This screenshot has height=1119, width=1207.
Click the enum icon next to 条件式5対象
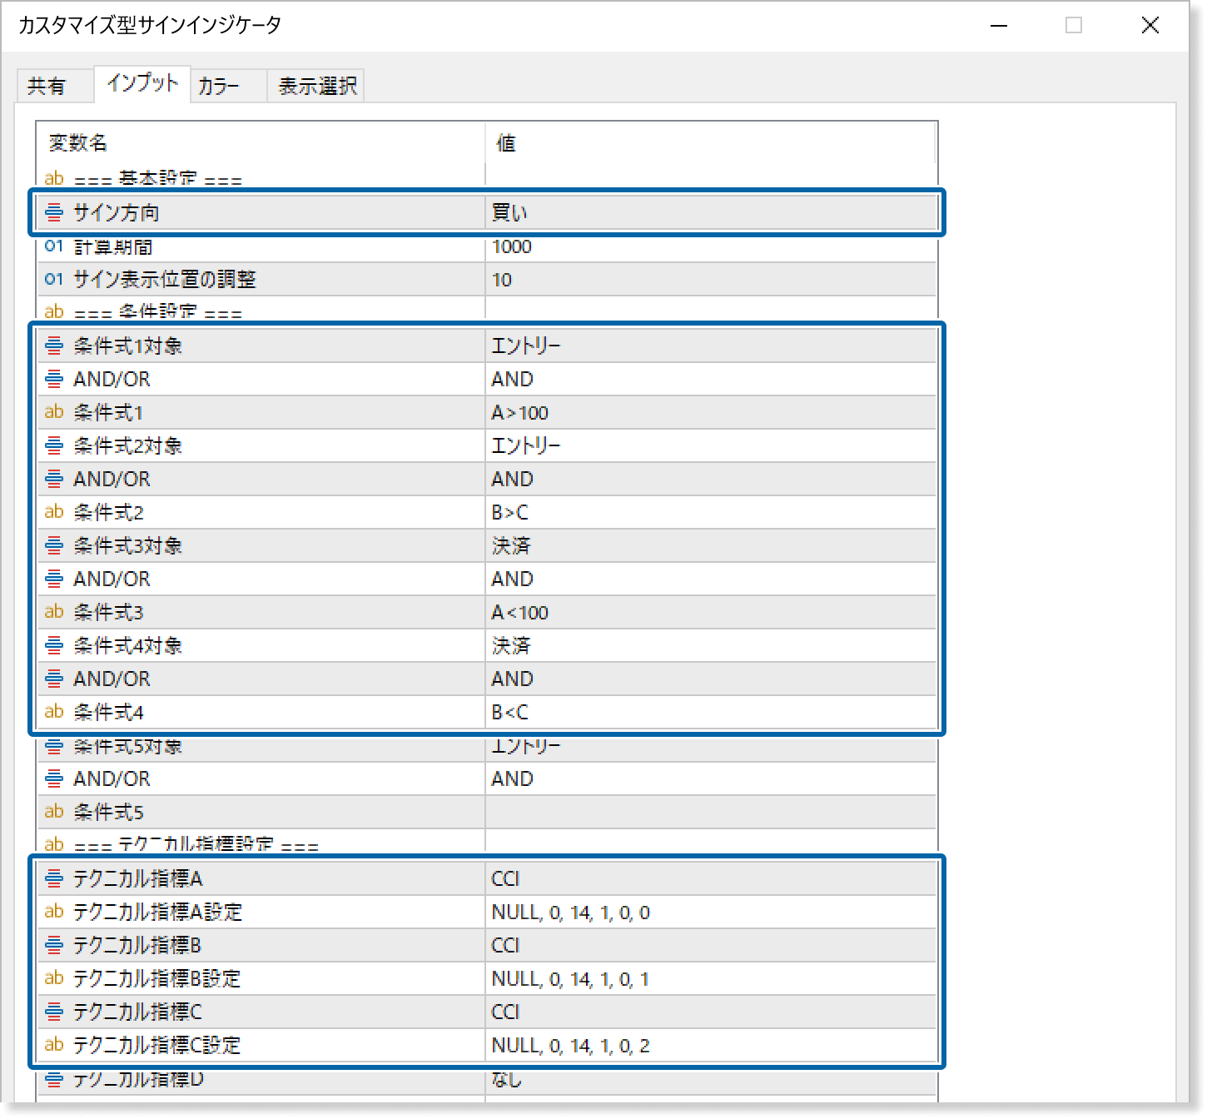click(x=53, y=747)
